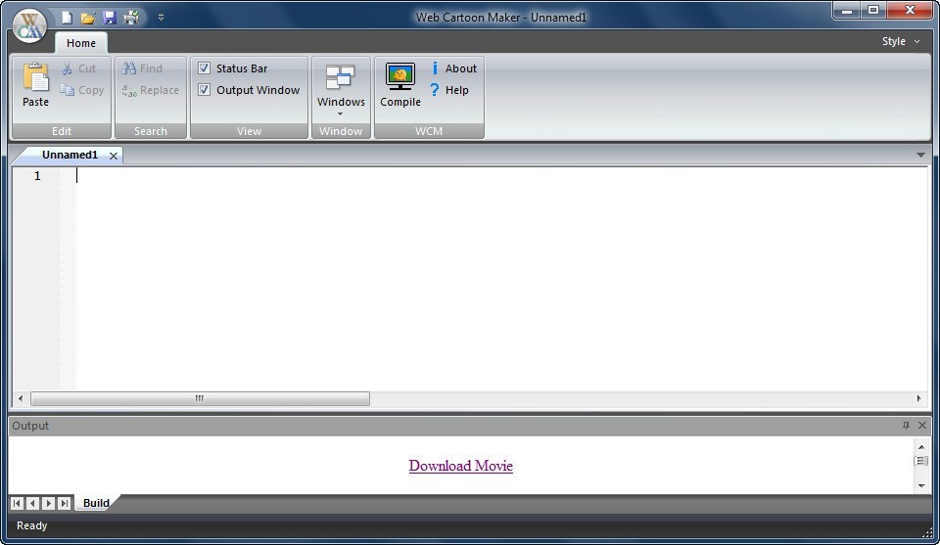Compile the cartoon script
This screenshot has width=940, height=545.
pyautogui.click(x=399, y=85)
